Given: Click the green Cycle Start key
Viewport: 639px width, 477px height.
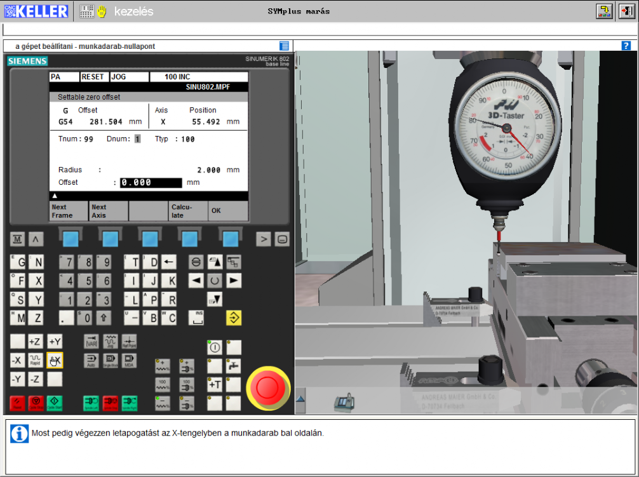Looking at the screenshot, I should click(x=55, y=403).
